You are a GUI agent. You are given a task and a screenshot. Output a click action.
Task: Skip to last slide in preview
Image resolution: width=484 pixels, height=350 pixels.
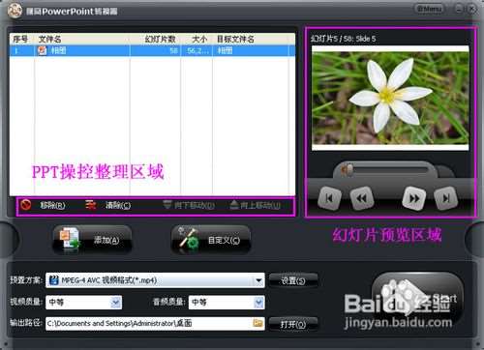point(446,198)
